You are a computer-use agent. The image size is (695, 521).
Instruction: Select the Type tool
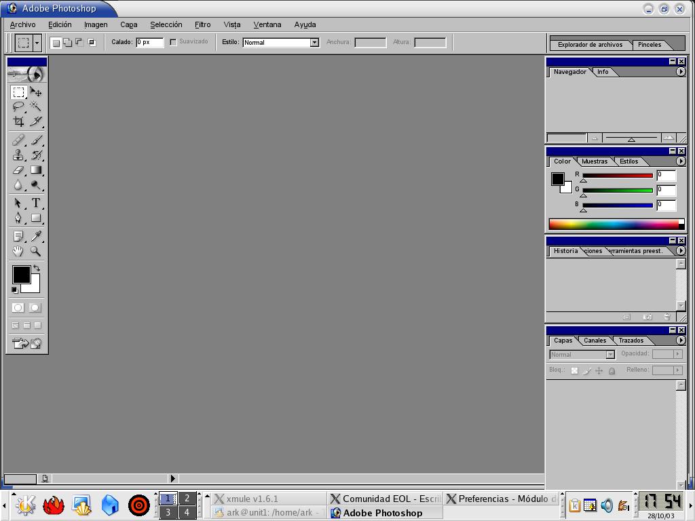[x=36, y=203]
